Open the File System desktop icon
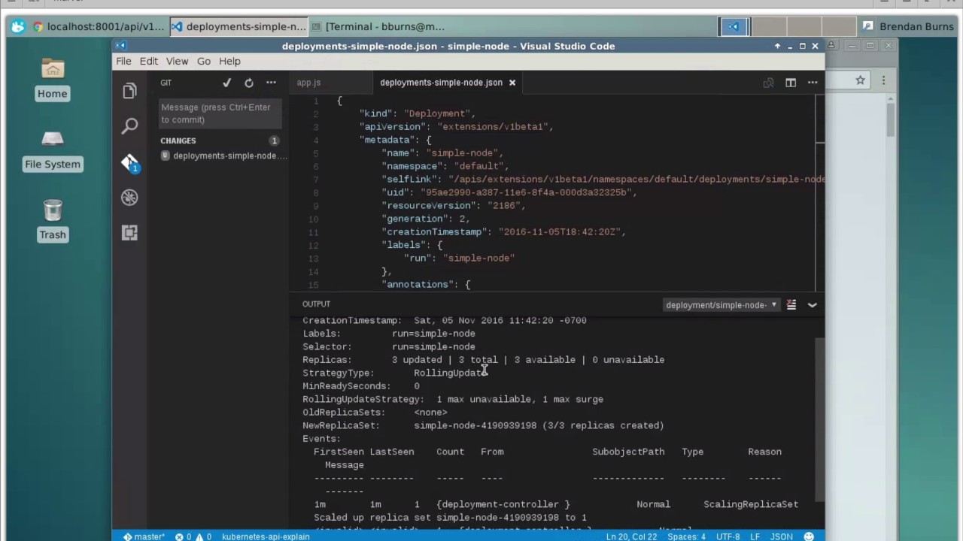The image size is (963, 541). pyautogui.click(x=53, y=150)
